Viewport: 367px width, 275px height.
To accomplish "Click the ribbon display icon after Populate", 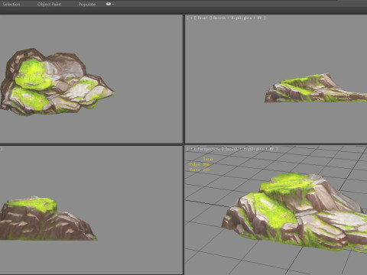I will (109, 4).
